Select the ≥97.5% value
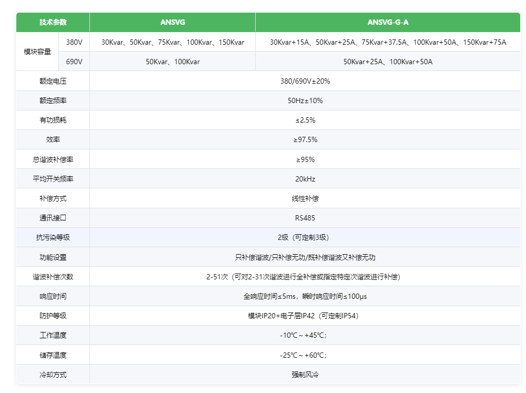The width and height of the screenshot is (526, 393). (x=305, y=139)
